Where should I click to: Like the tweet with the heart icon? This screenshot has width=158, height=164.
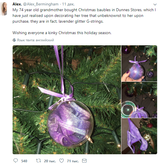(x=62, y=161)
